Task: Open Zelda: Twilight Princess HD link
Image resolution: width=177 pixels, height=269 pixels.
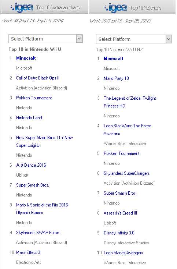Action: 130,102
